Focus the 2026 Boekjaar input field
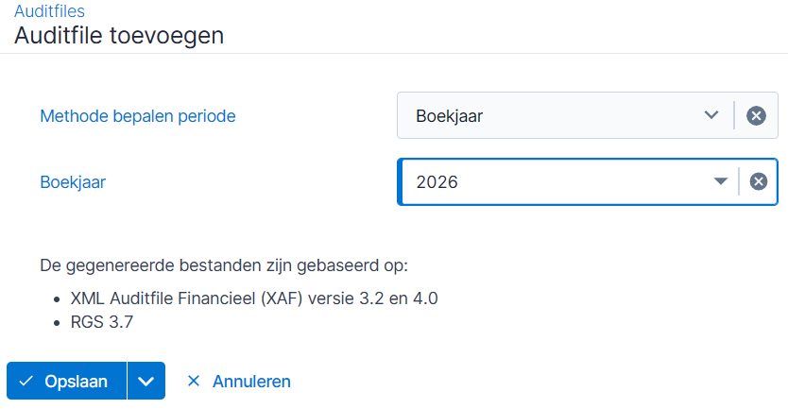 (x=557, y=182)
